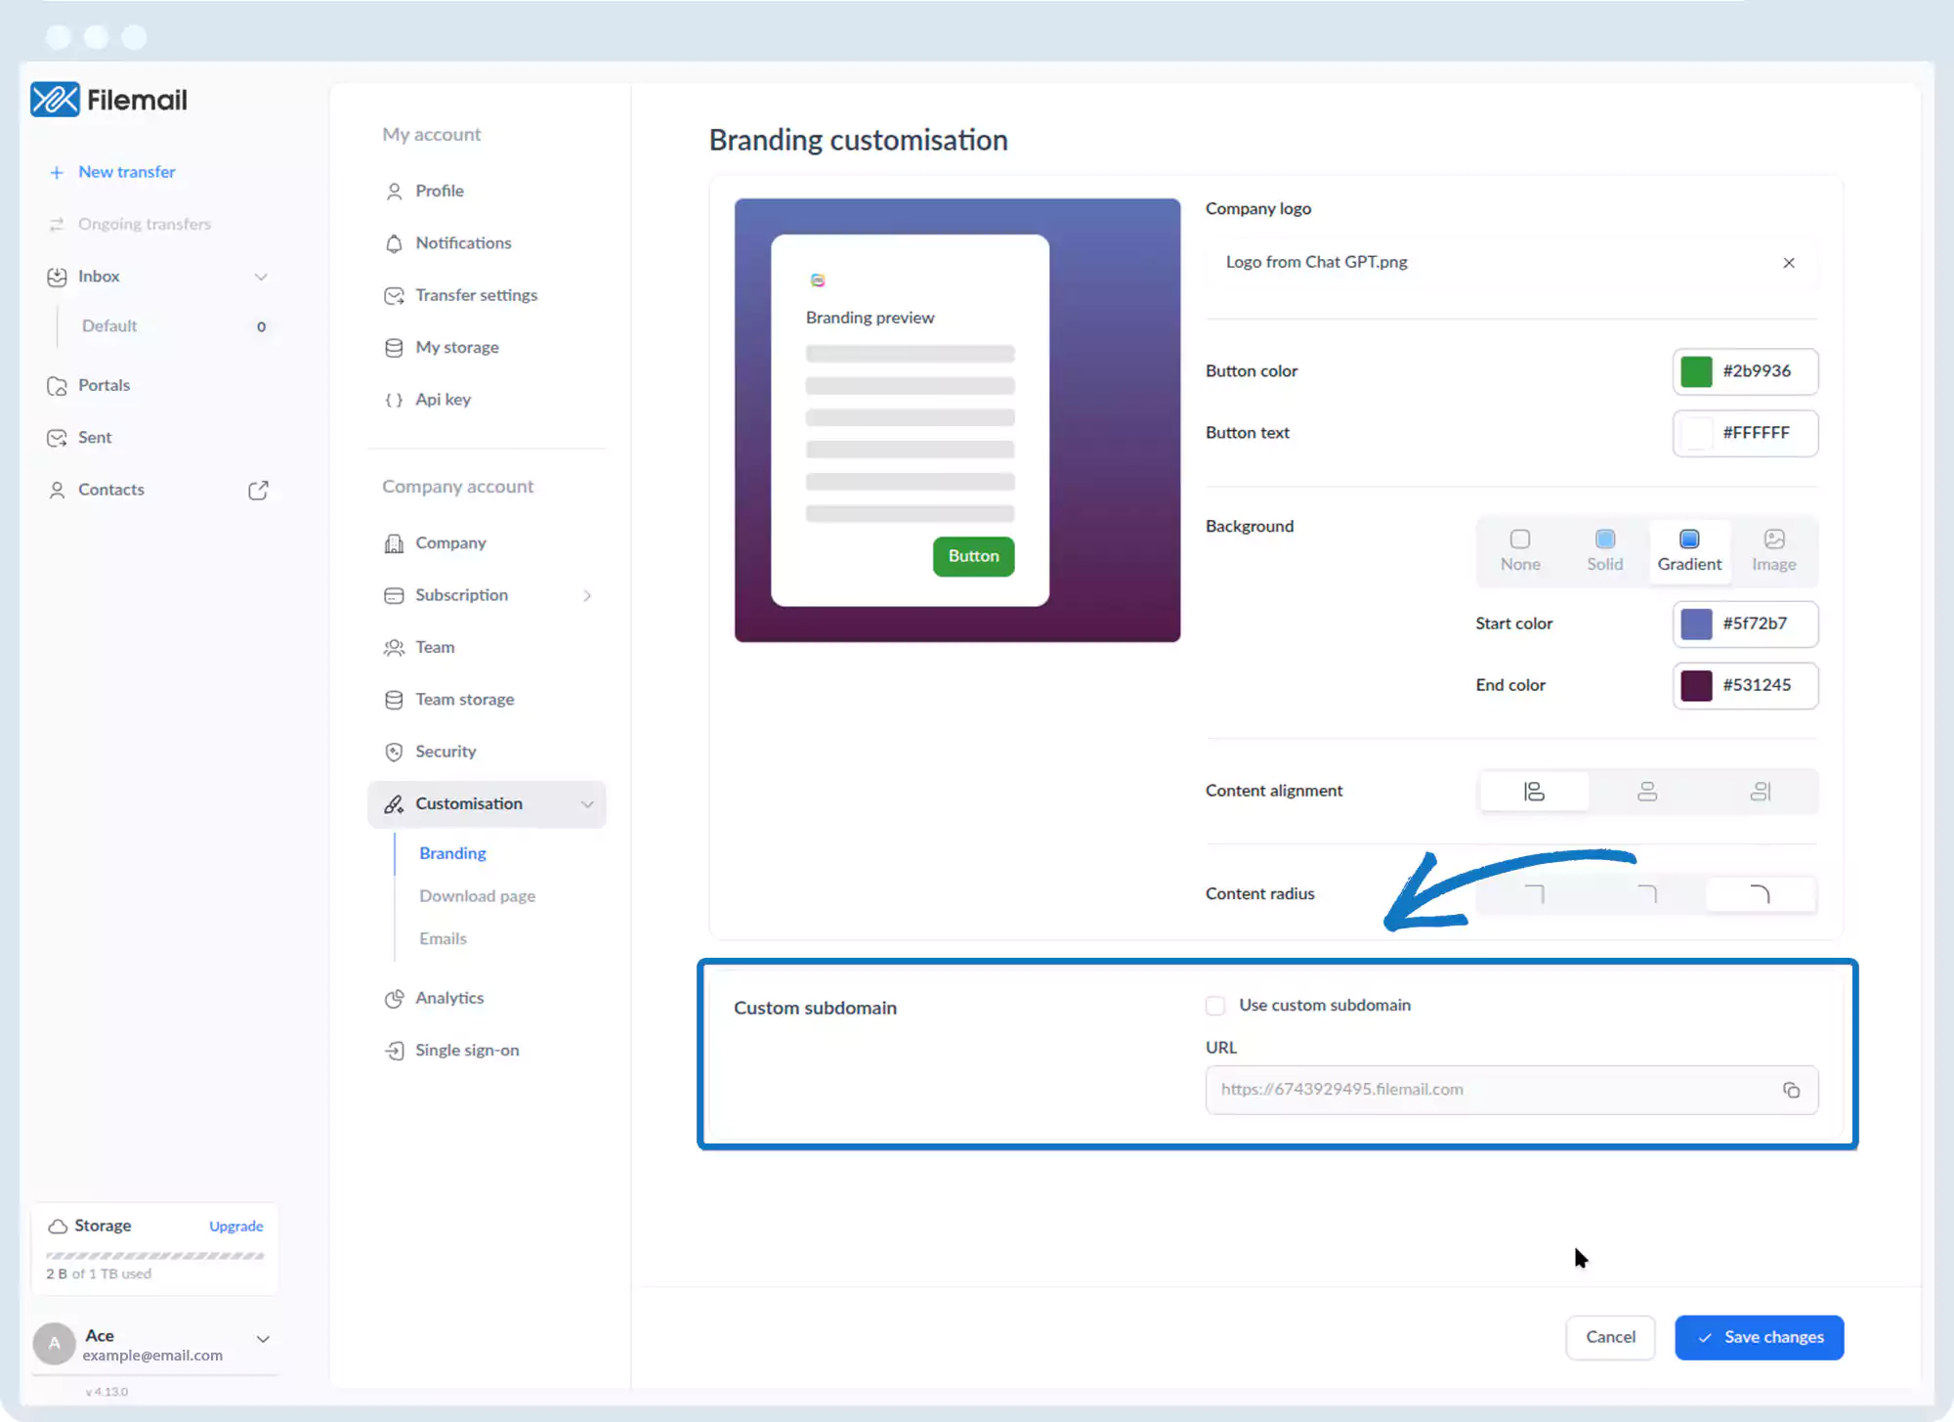Go to Download page customisation
1954x1422 pixels.
coord(477,895)
